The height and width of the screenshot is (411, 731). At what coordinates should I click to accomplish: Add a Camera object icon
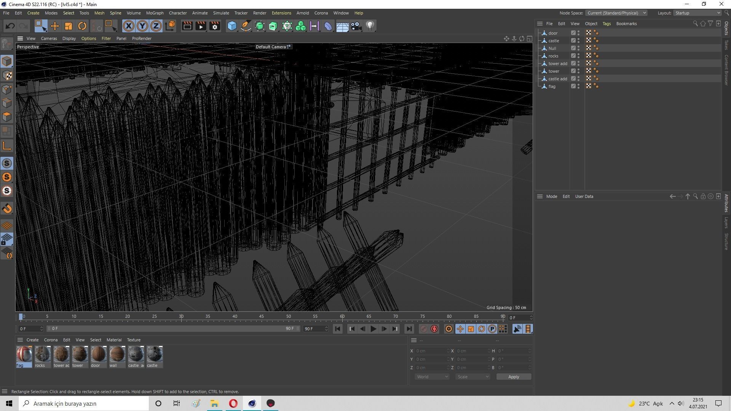(x=356, y=26)
